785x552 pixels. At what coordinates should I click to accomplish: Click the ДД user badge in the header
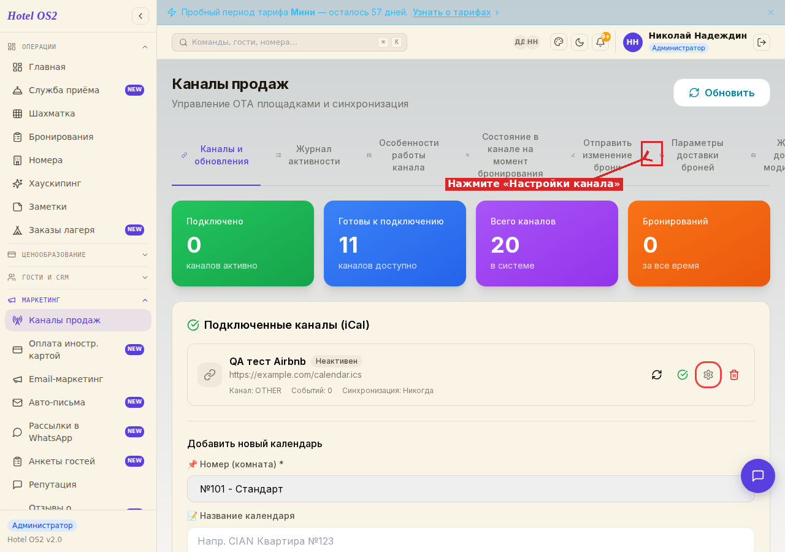(519, 42)
